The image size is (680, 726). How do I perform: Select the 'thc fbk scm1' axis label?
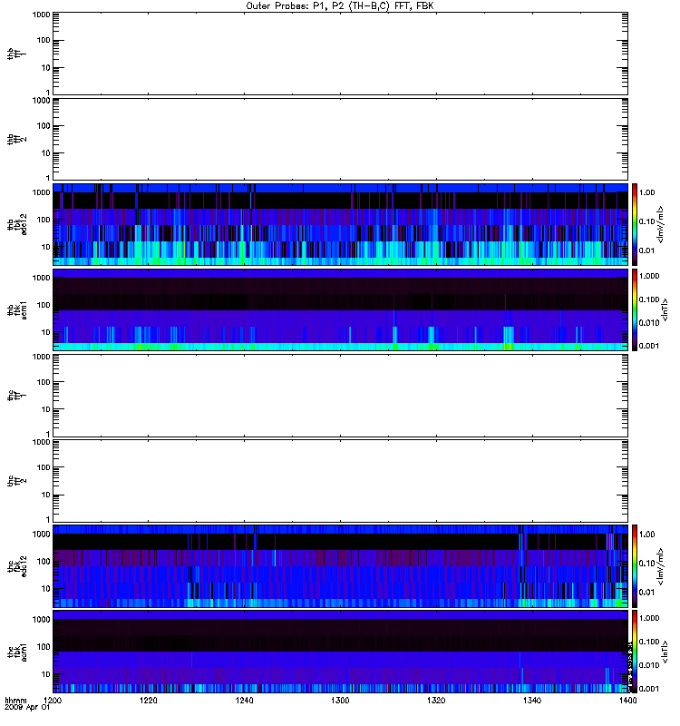coord(16,652)
